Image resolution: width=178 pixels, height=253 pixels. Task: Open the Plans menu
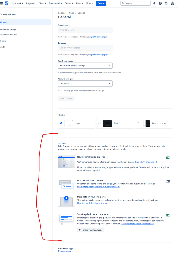(x=80, y=3)
